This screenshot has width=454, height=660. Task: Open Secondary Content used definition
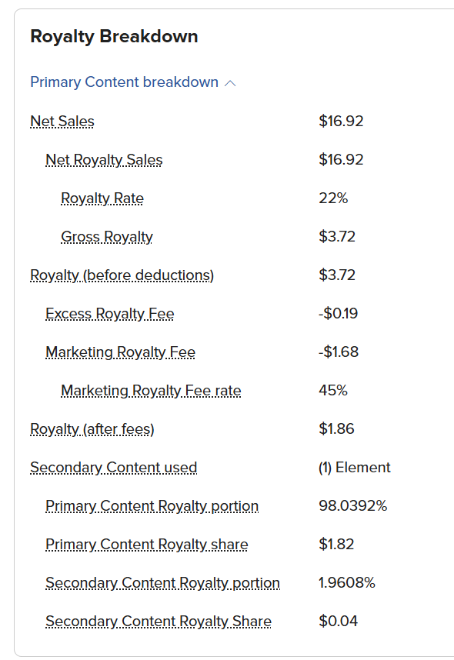[114, 468]
